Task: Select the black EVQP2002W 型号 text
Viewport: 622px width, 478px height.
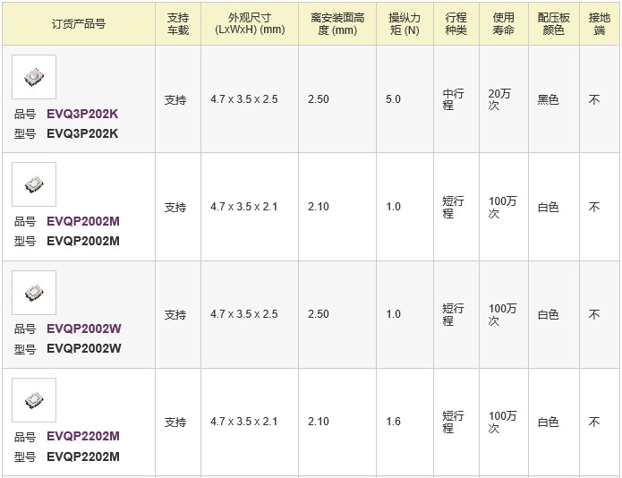Action: [84, 348]
